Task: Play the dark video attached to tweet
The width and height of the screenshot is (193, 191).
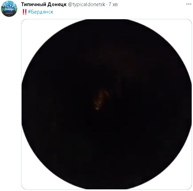Action: pyautogui.click(x=107, y=104)
